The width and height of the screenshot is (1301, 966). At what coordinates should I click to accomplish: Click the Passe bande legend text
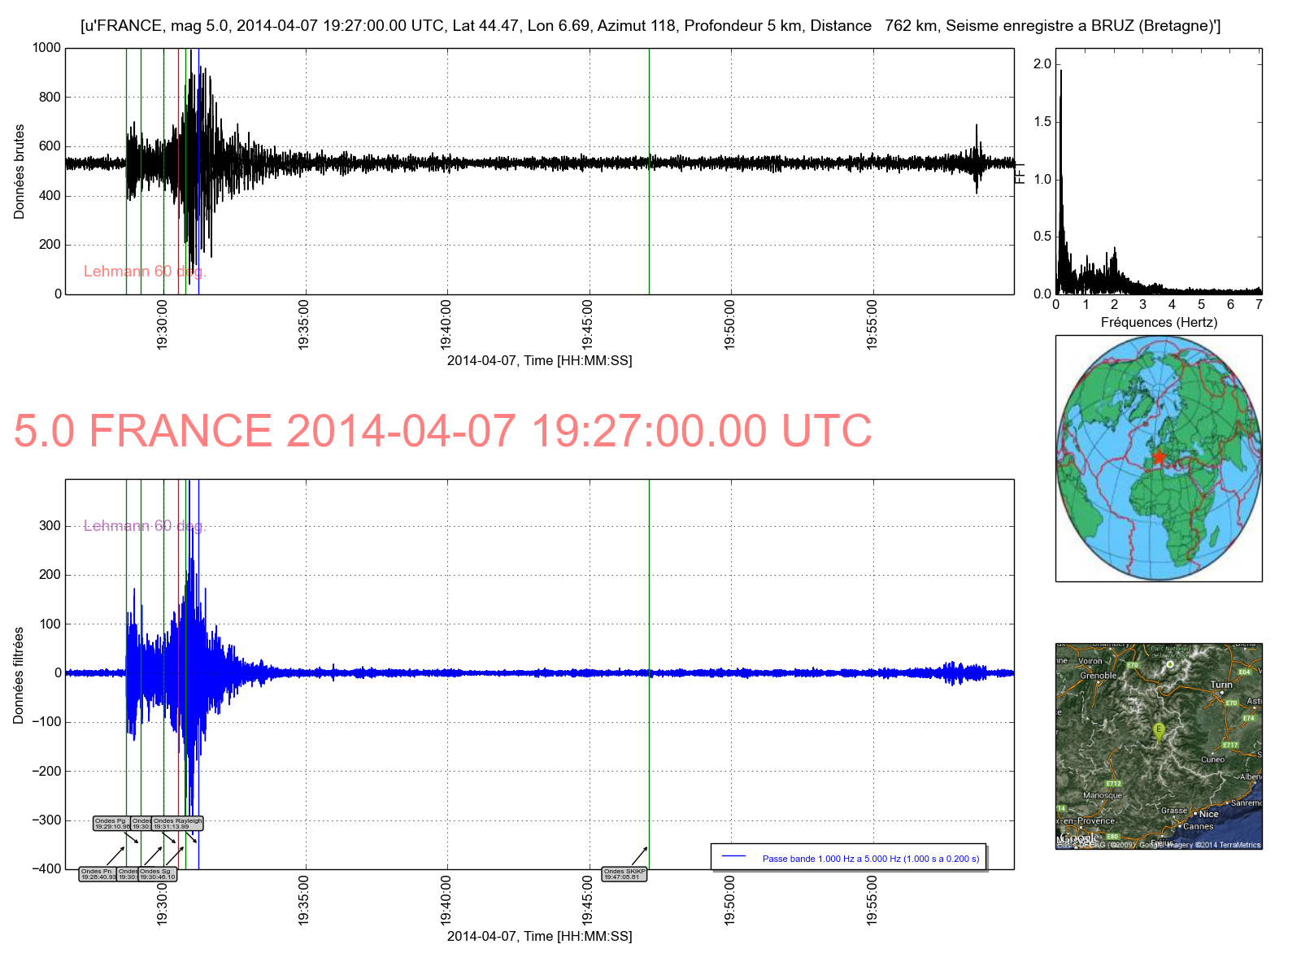[870, 859]
